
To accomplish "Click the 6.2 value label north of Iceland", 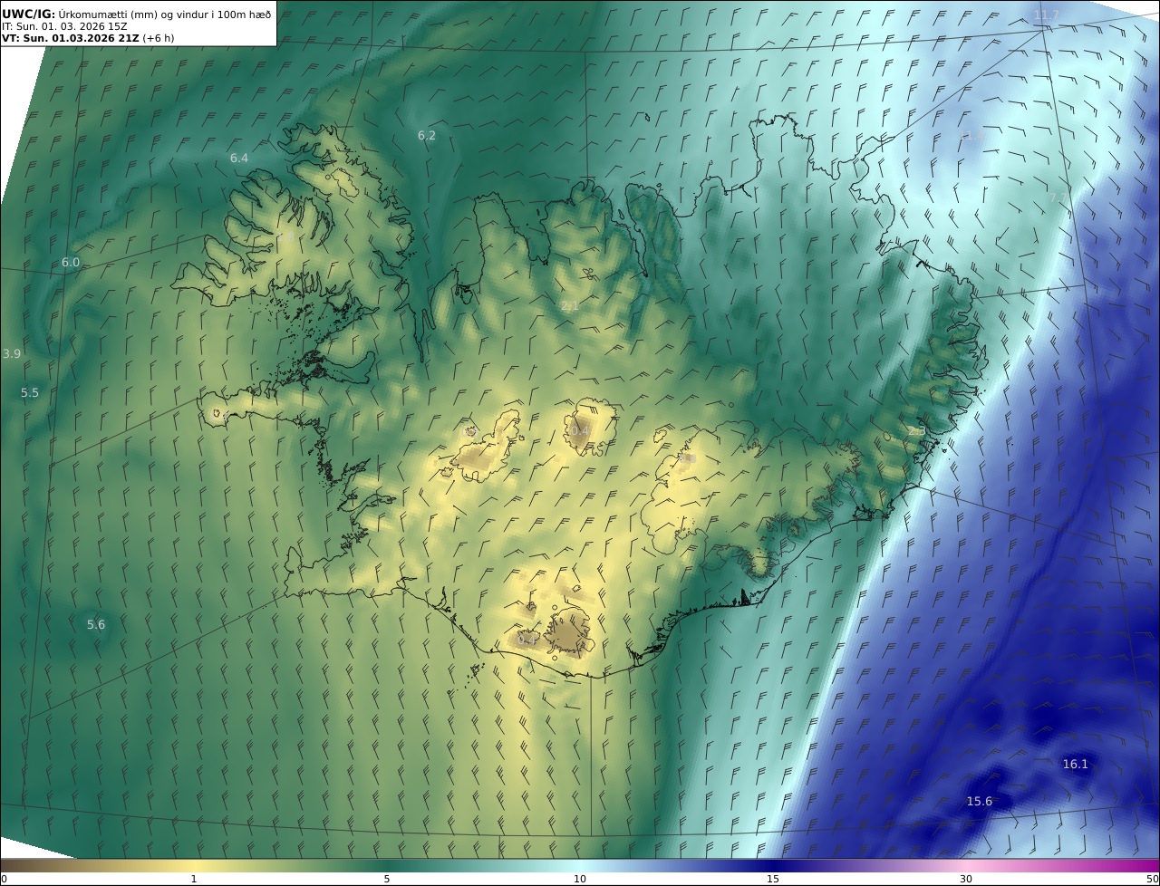I will (x=427, y=135).
